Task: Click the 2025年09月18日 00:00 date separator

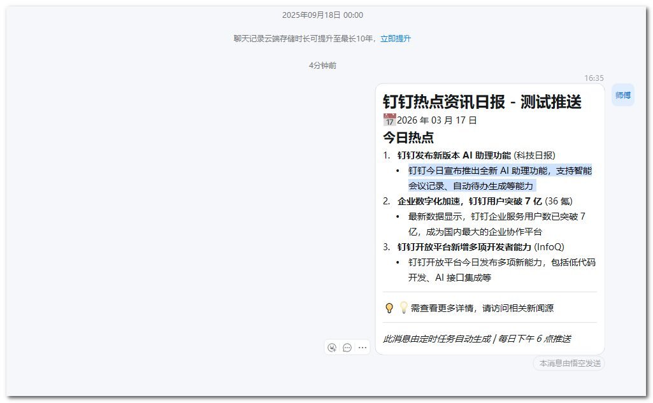Action: click(322, 15)
